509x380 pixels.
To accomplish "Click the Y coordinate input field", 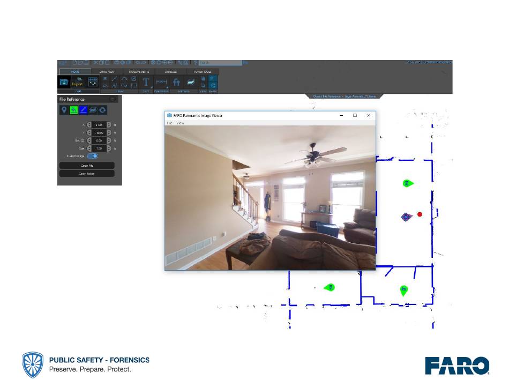I will 99,132.
